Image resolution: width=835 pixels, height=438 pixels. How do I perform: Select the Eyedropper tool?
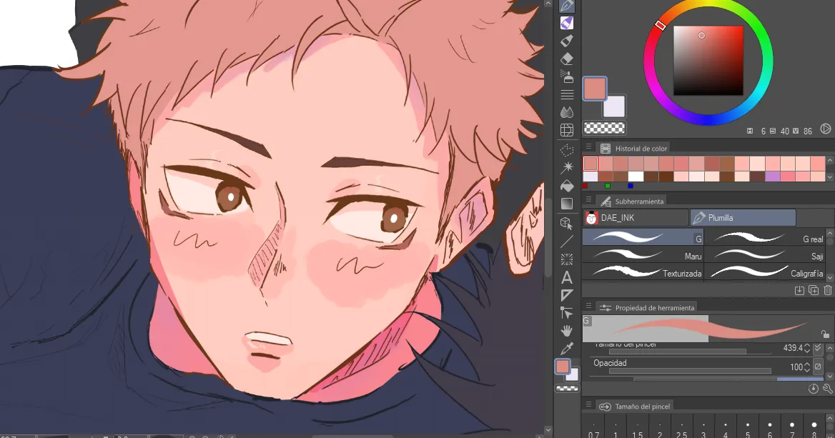[x=567, y=349]
